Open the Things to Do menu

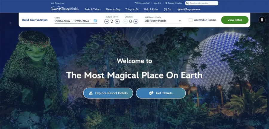coord(132,10)
